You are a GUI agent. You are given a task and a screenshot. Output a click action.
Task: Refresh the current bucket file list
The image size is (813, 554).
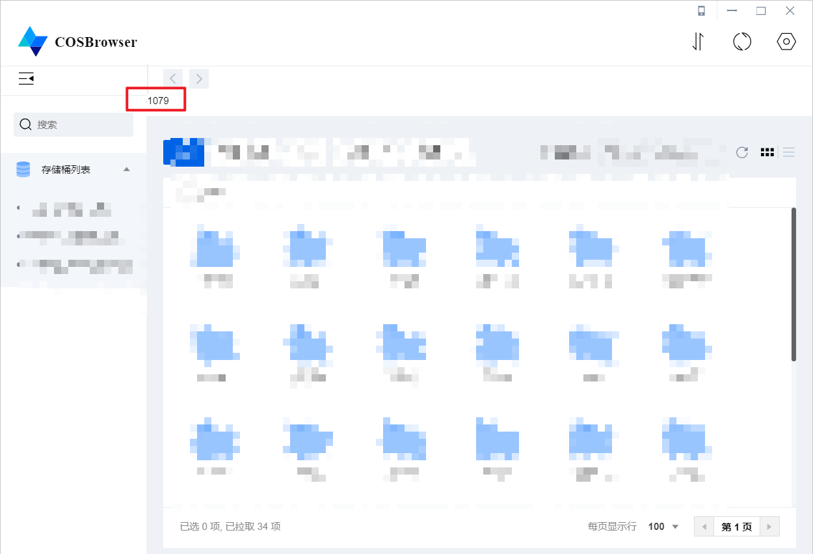click(x=742, y=152)
